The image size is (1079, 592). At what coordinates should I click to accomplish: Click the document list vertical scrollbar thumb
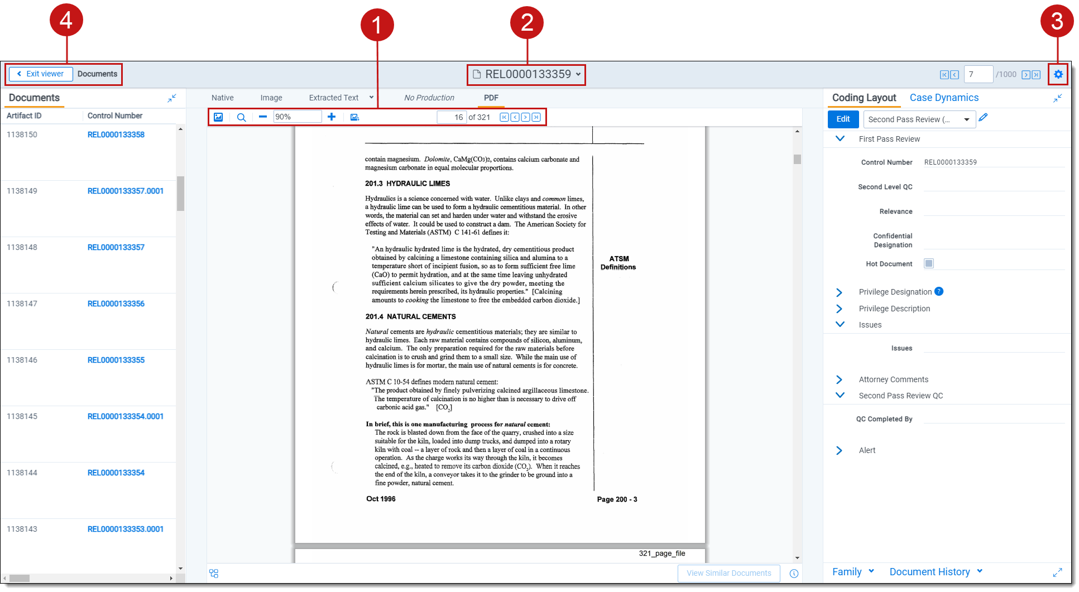point(180,193)
